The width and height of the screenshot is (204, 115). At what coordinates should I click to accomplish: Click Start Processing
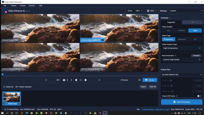coord(182,102)
